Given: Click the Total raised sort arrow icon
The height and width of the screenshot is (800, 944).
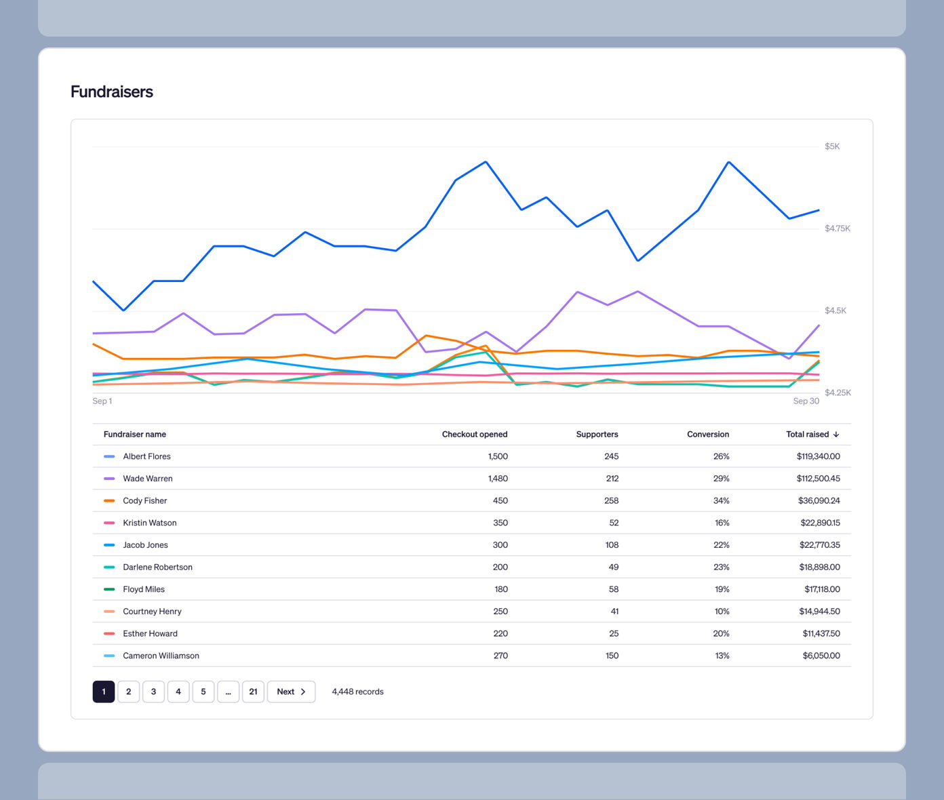Looking at the screenshot, I should click(836, 435).
